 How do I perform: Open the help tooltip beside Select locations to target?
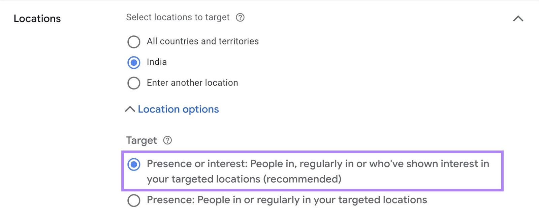click(x=240, y=18)
